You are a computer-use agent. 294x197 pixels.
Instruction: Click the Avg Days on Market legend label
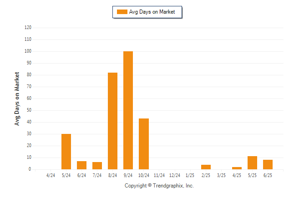coord(152,12)
